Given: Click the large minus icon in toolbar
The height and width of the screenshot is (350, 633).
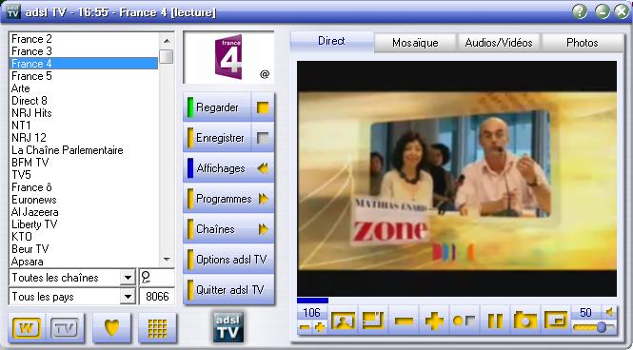Looking at the screenshot, I should [x=404, y=321].
